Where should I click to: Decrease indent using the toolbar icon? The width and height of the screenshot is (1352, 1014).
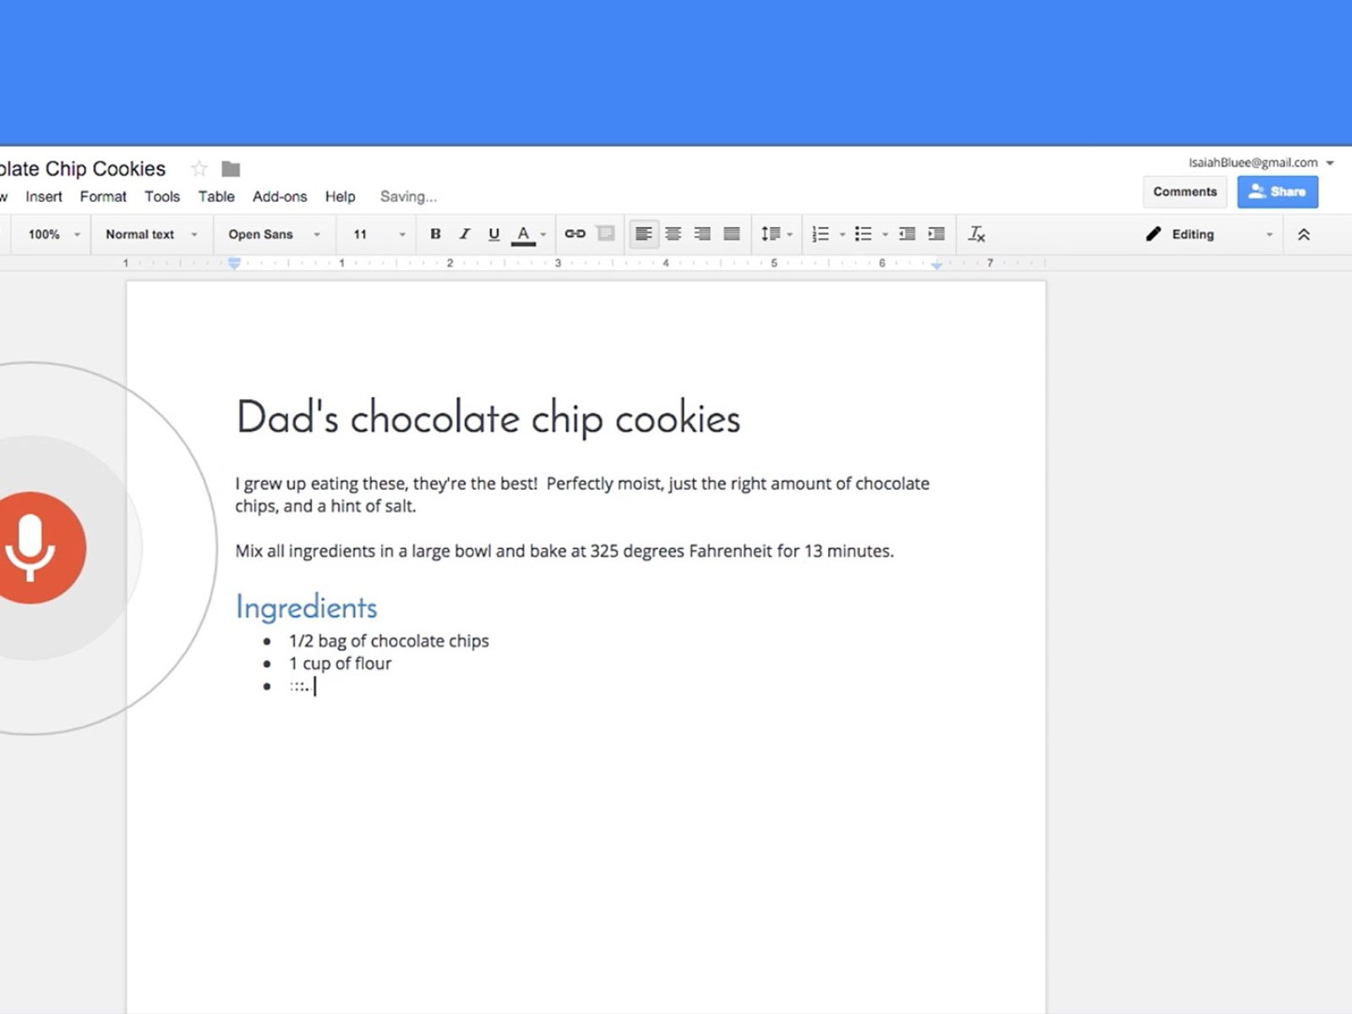[x=907, y=234]
